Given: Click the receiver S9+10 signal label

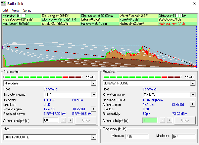Looking at the screenshot, I should [x=190, y=77].
